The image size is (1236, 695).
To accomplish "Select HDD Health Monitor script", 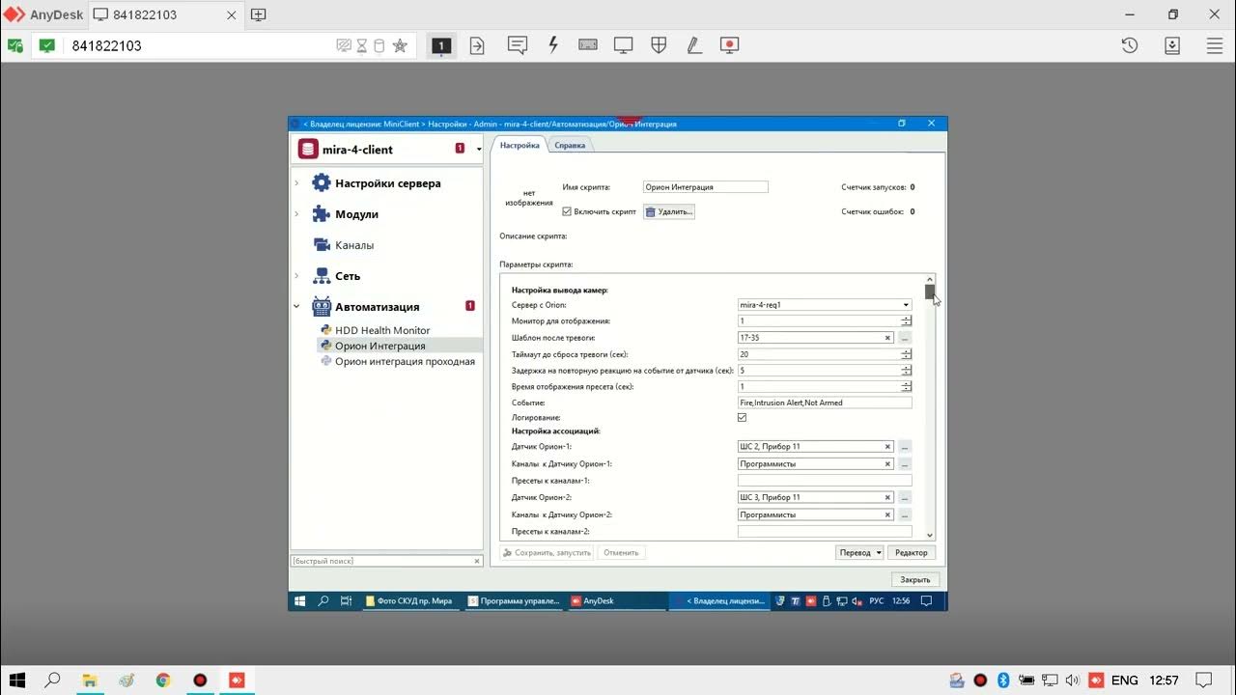I will click(382, 330).
